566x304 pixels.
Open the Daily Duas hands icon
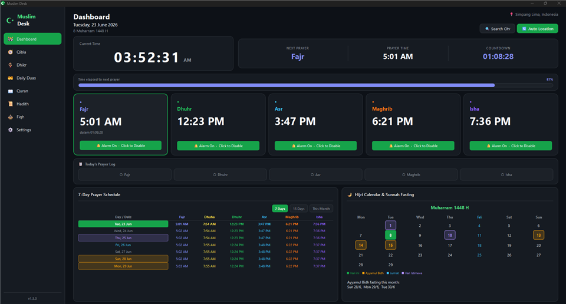coord(11,78)
